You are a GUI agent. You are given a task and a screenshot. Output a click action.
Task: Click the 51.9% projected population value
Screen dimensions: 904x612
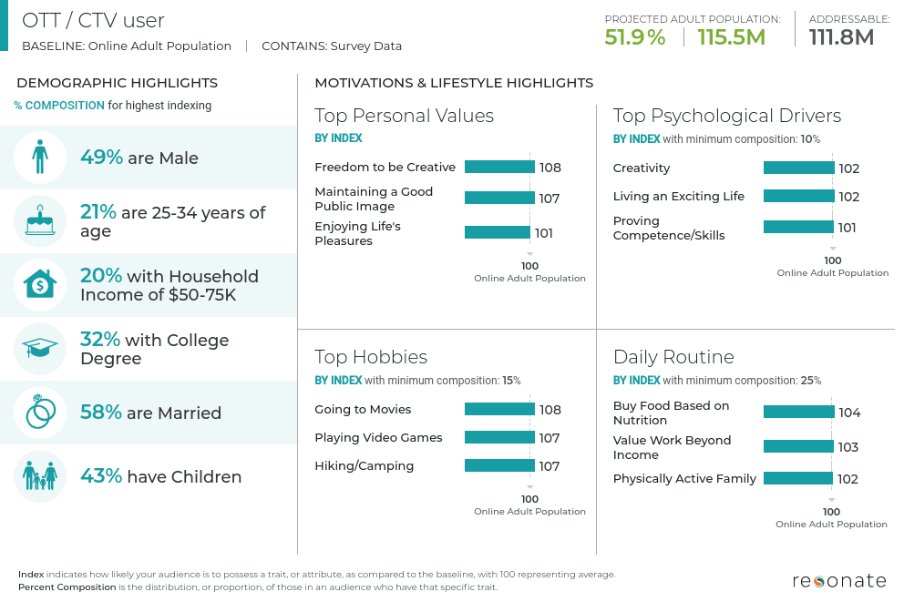tap(635, 37)
